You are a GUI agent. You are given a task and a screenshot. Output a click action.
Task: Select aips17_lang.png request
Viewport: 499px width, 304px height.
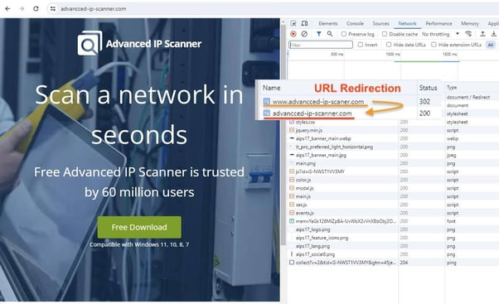[x=312, y=246]
